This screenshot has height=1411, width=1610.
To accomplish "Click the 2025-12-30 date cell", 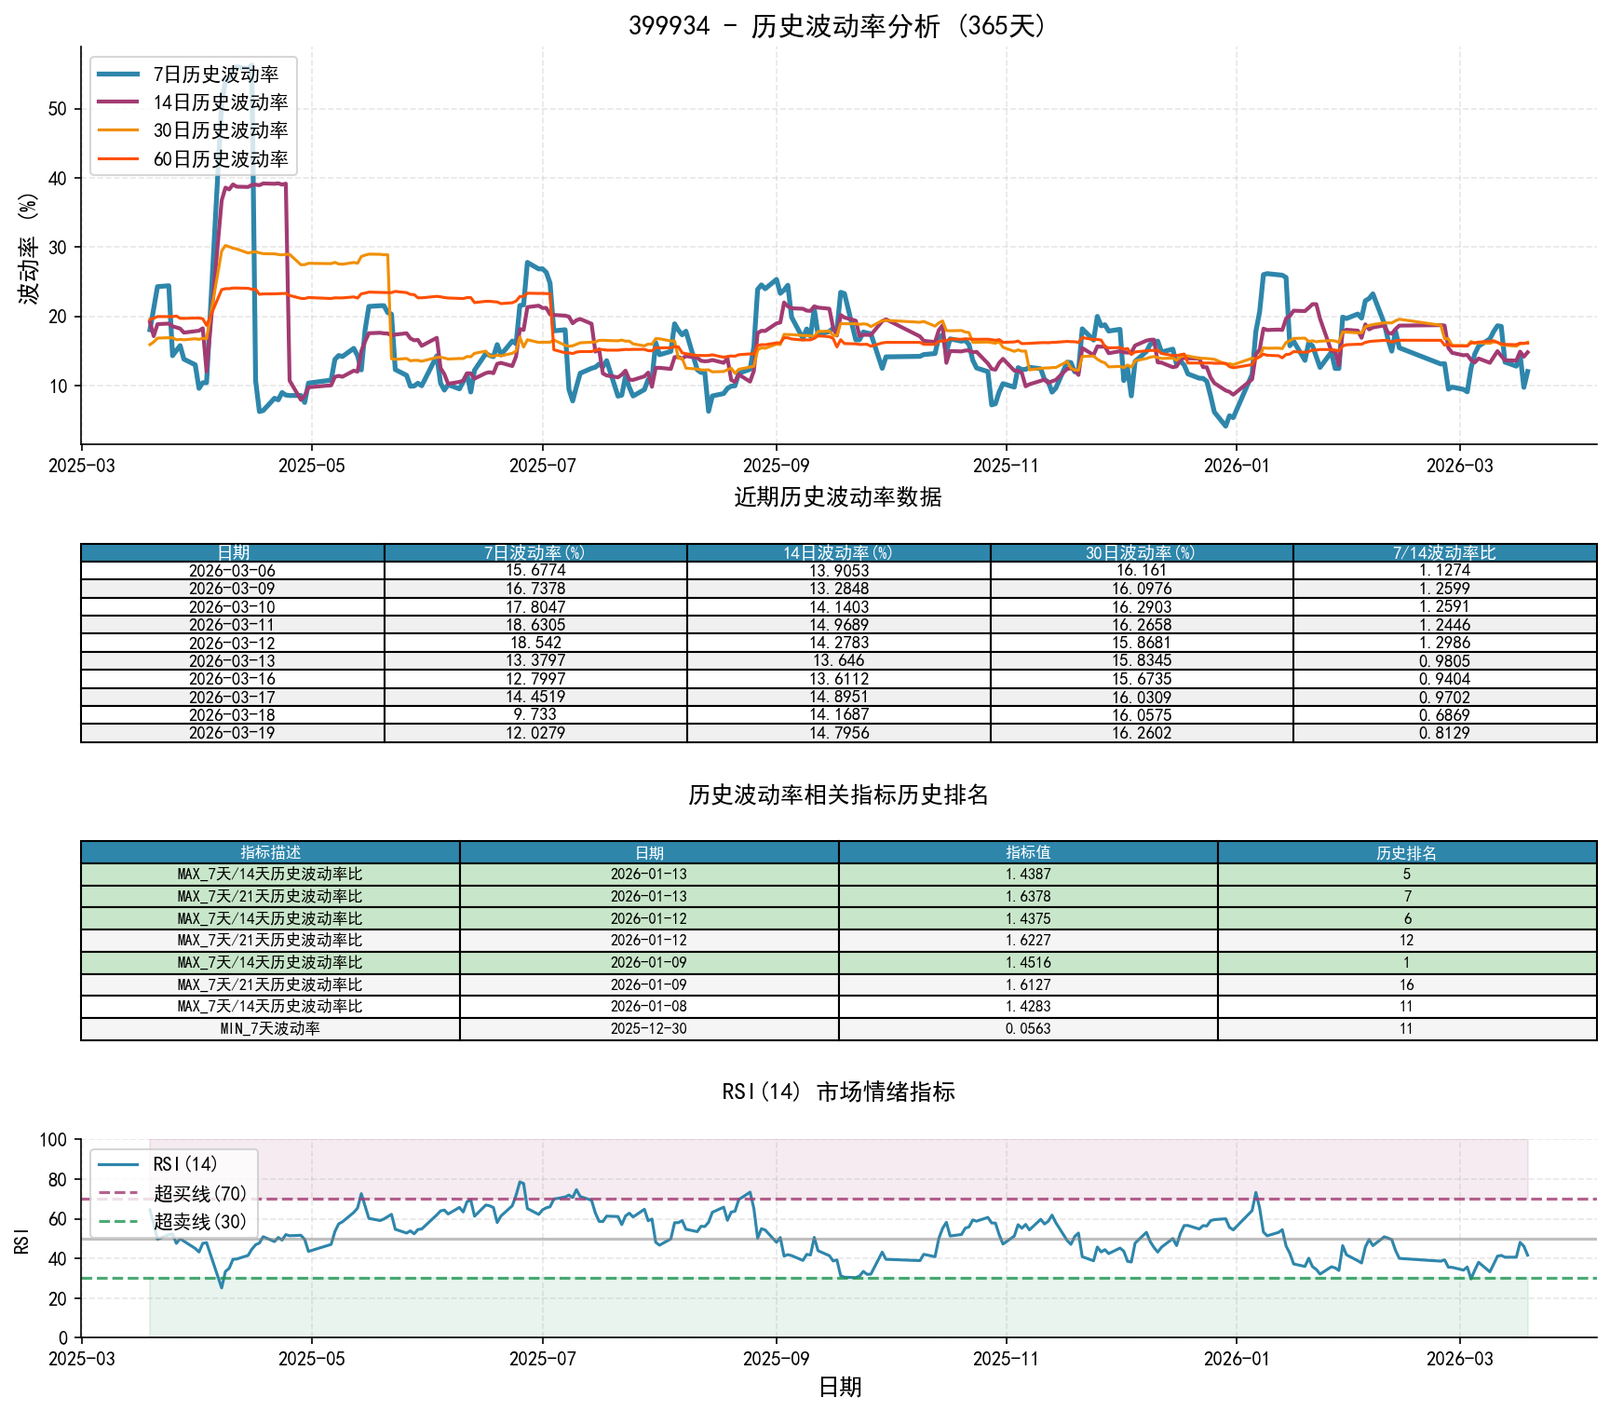I will (x=649, y=1029).
